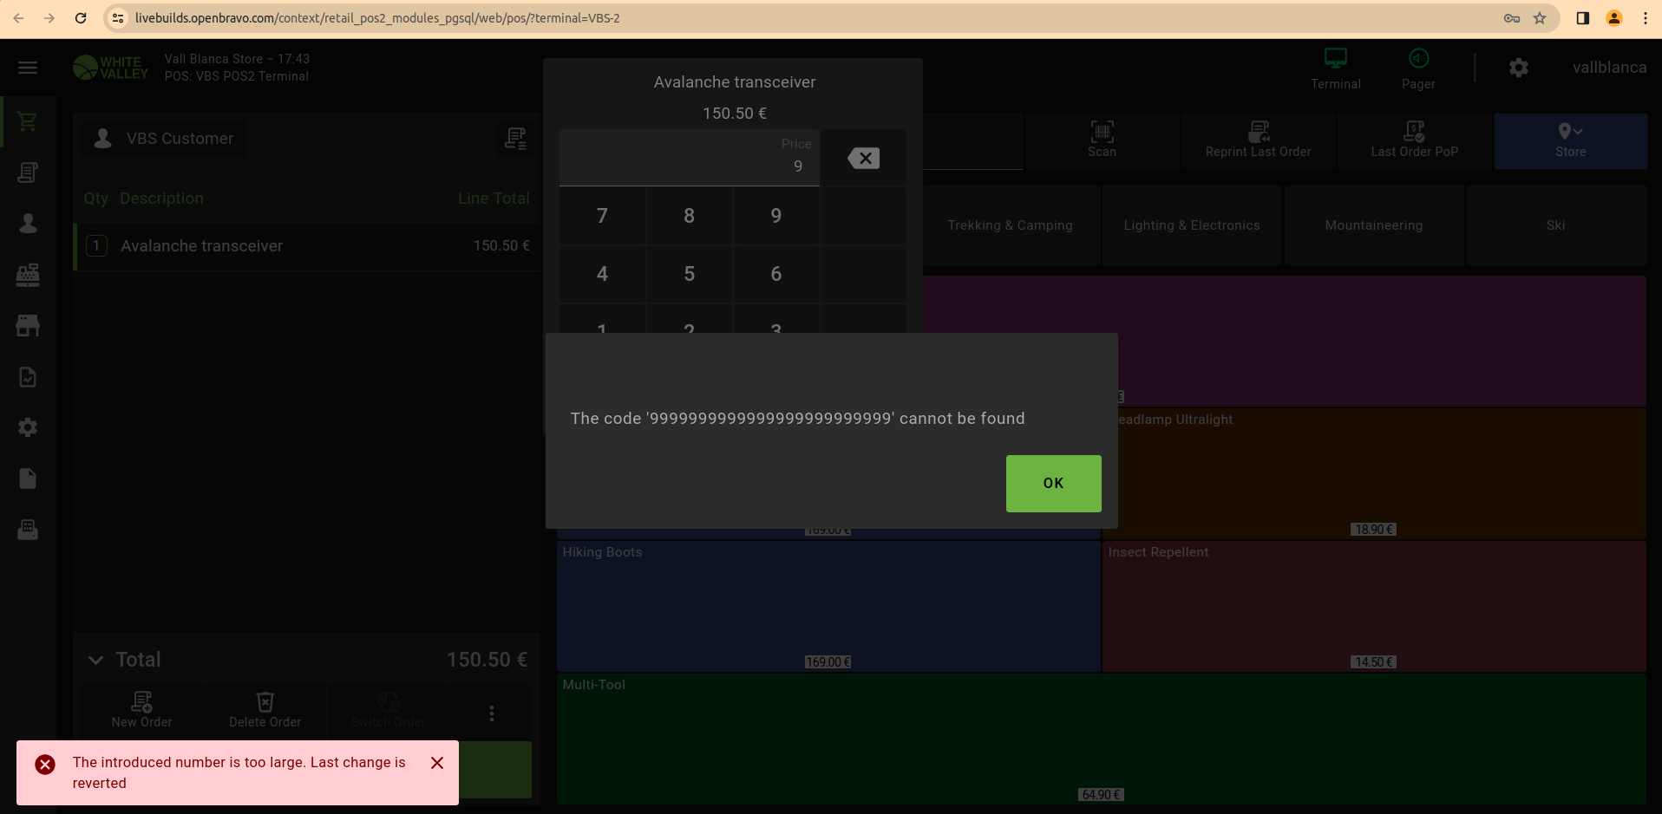Tap keypad digit 5

690,274
